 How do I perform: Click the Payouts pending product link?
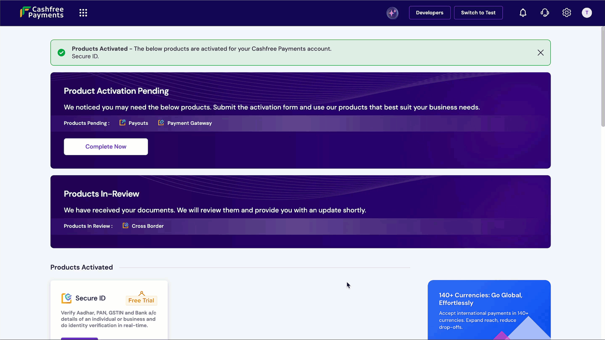(138, 123)
